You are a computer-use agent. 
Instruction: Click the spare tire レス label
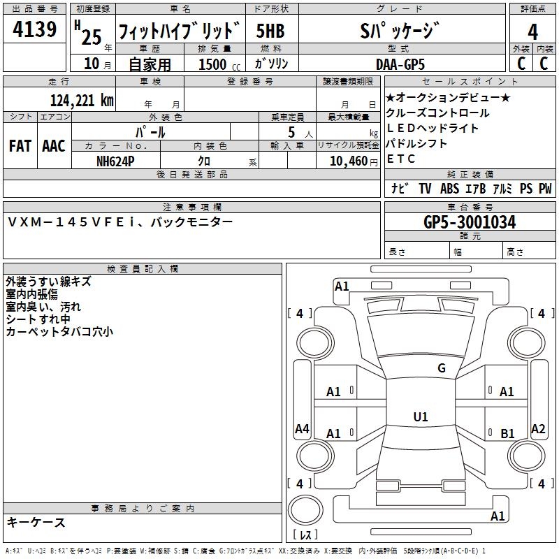[x=305, y=535]
